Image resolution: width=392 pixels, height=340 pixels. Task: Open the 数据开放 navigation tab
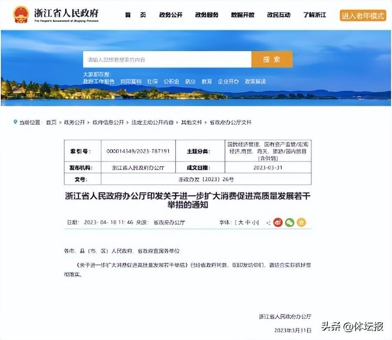242,15
